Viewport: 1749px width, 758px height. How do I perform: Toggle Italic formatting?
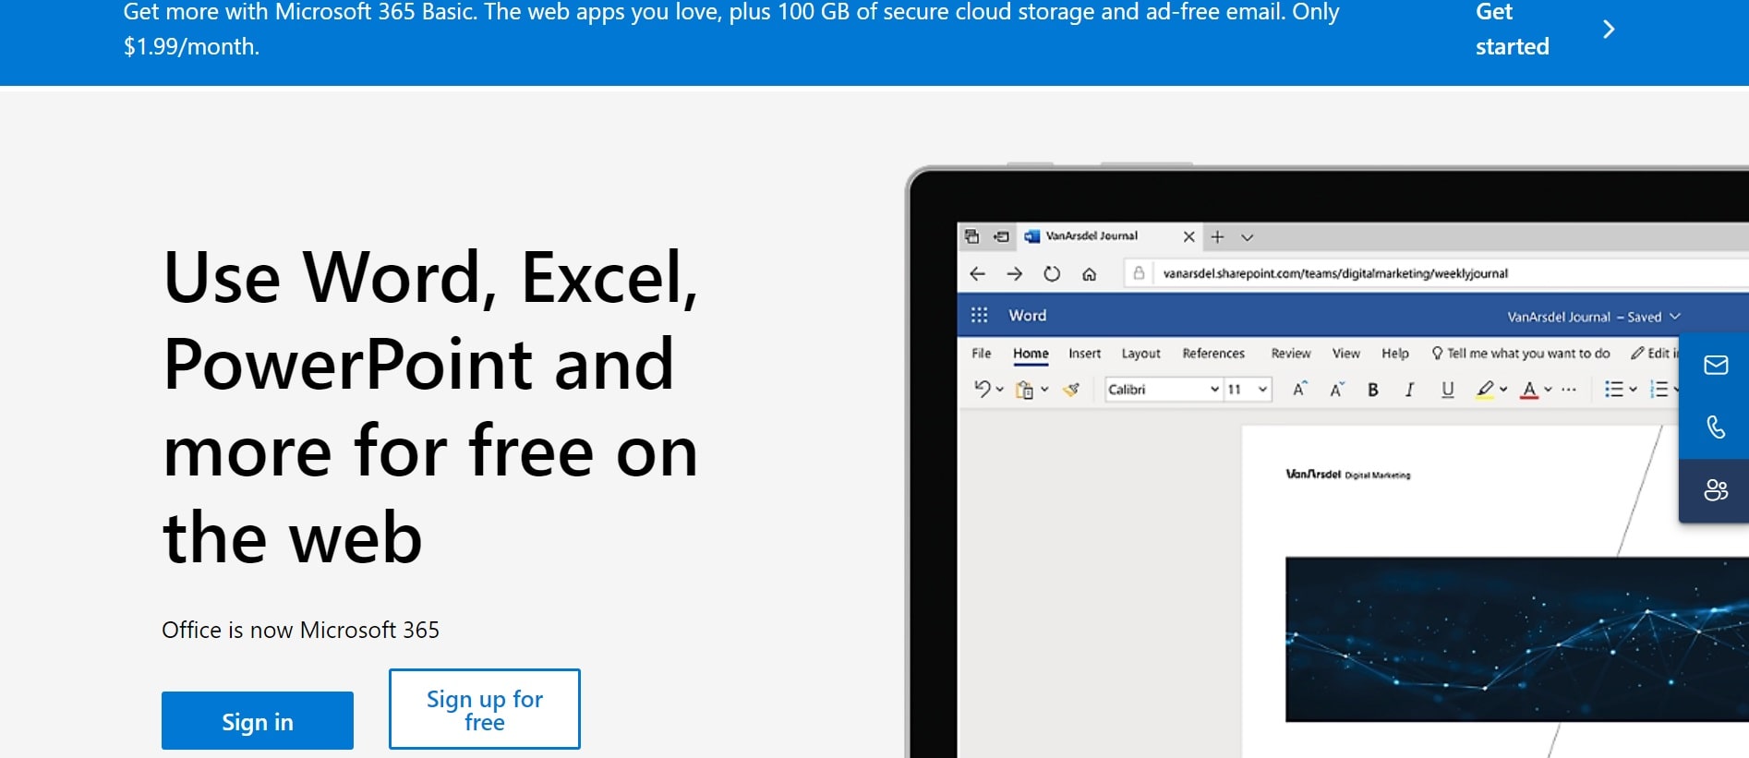click(1409, 390)
